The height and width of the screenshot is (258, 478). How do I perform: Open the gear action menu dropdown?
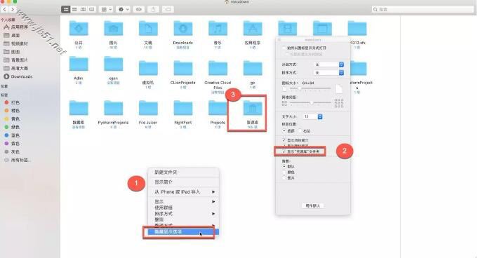coord(124,9)
